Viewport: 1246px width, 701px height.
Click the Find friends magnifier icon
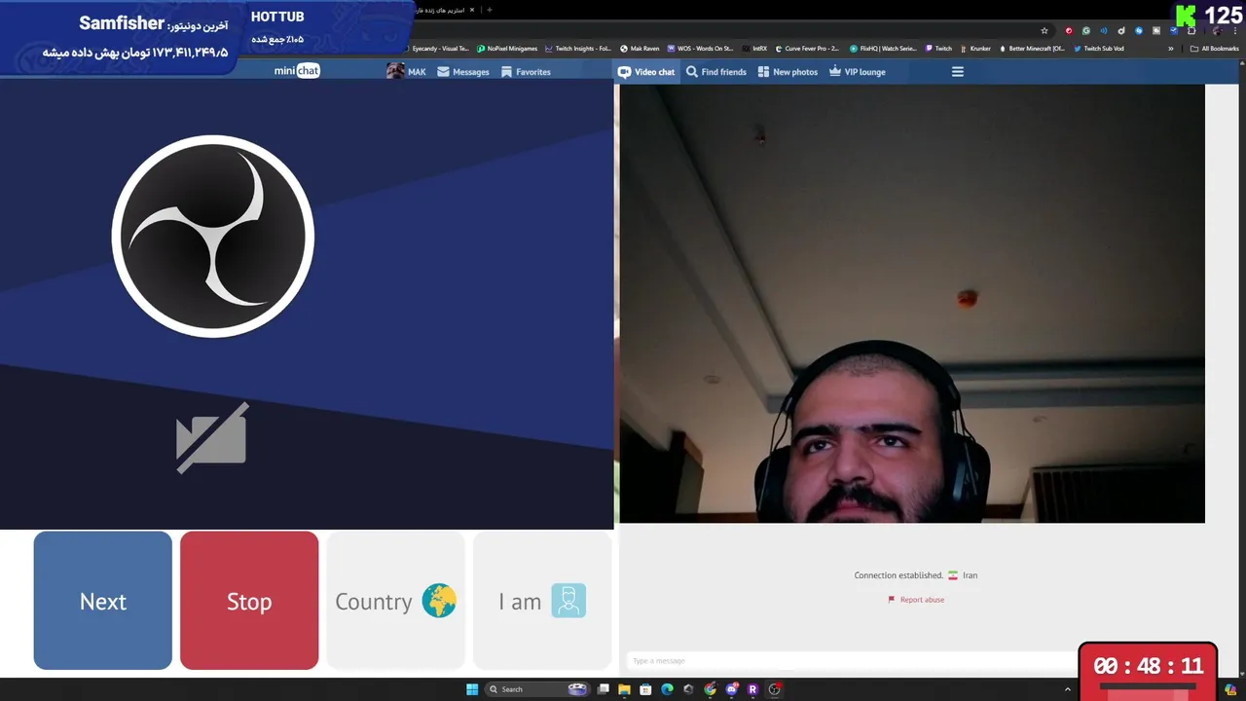pos(692,71)
